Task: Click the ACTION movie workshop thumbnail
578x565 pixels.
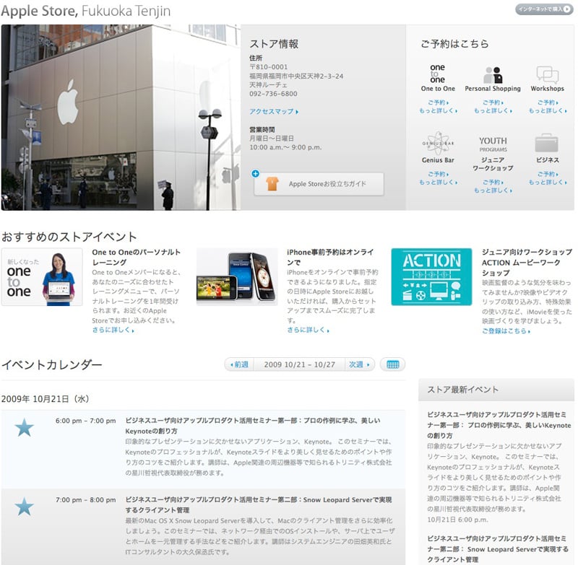Action: coord(431,277)
